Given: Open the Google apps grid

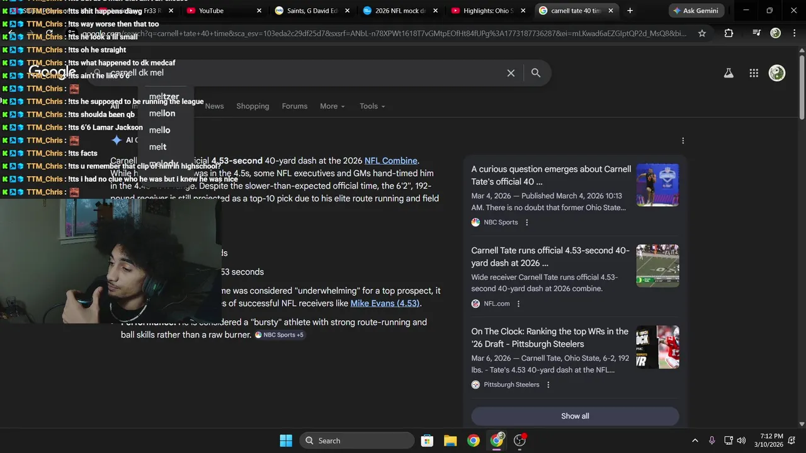Looking at the screenshot, I should point(754,73).
